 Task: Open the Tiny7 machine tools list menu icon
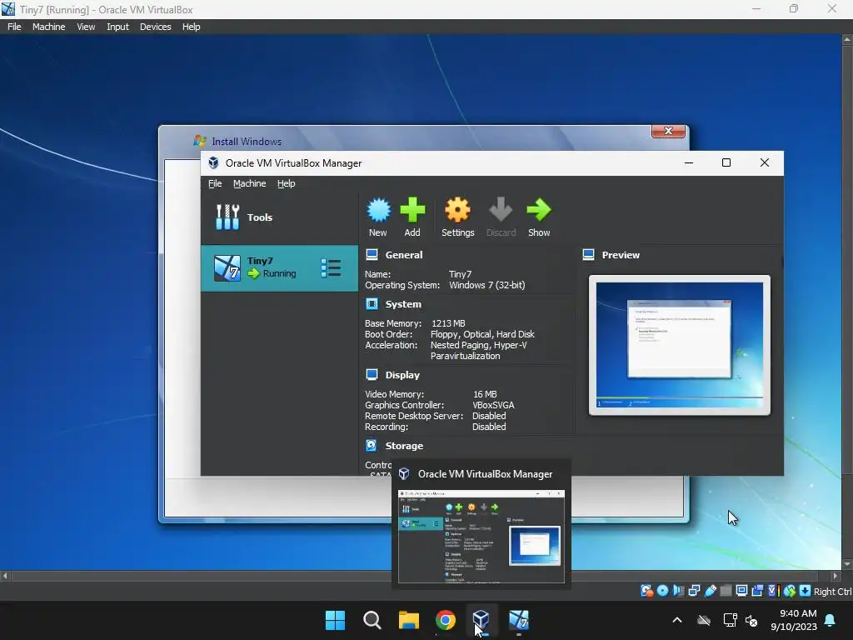point(331,267)
